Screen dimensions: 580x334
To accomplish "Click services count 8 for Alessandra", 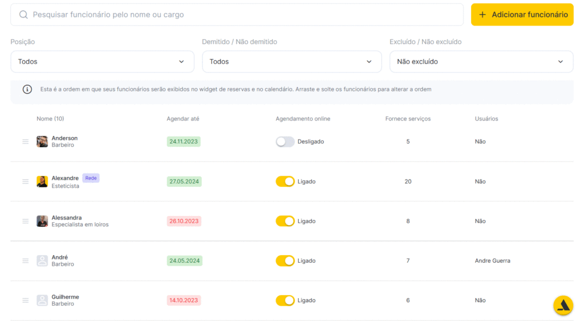I will coord(408,221).
